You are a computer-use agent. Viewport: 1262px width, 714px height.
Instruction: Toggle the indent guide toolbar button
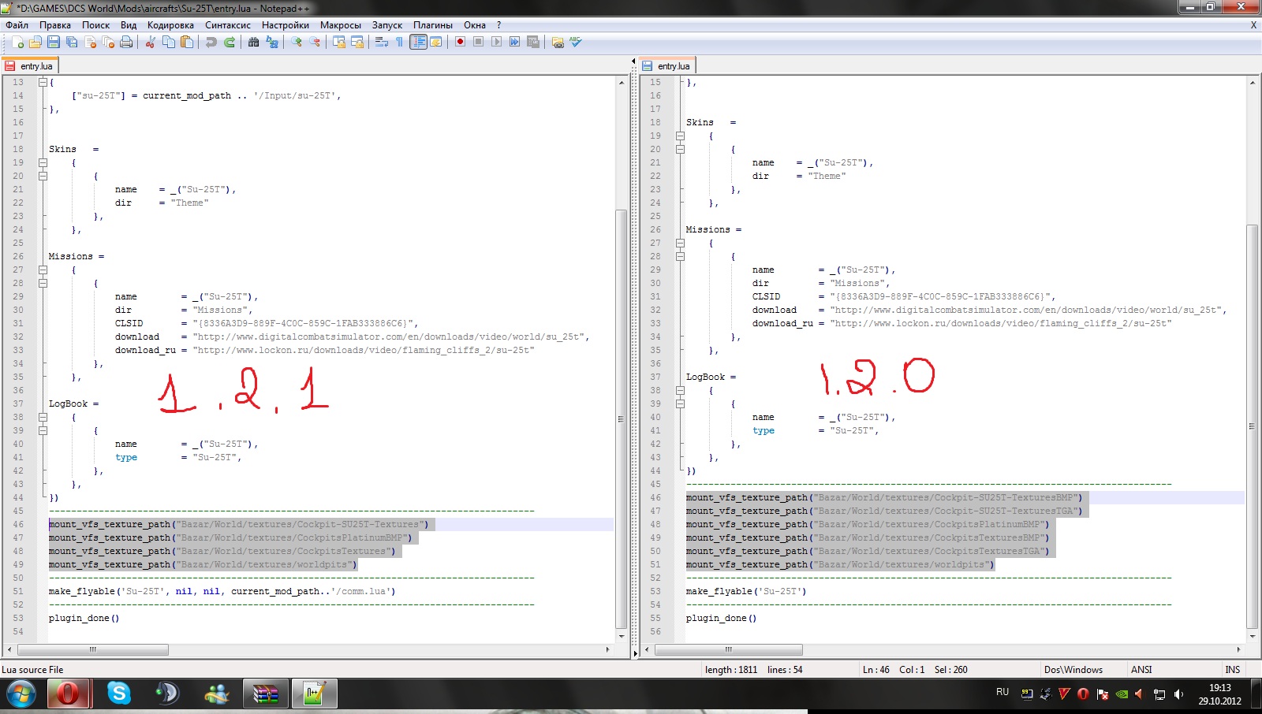(418, 43)
